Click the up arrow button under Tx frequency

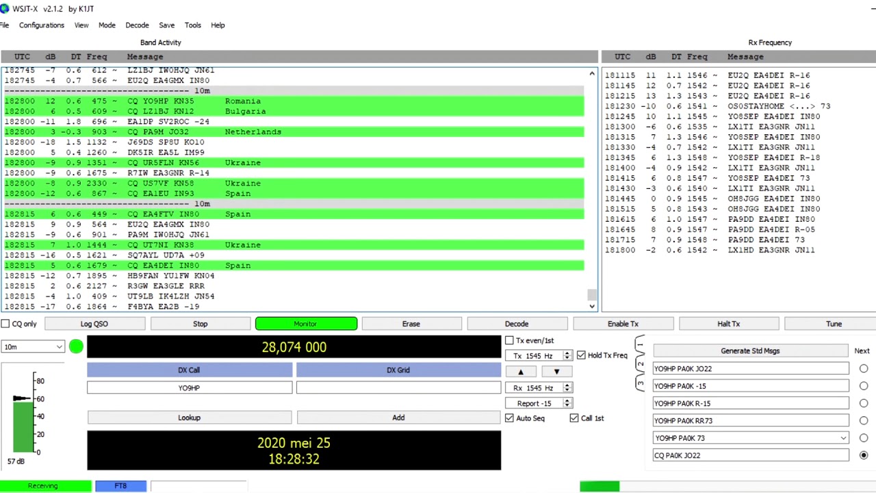point(520,372)
